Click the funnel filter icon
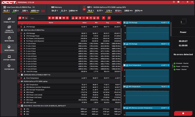This screenshot has width=195, height=117. pyautogui.click(x=104, y=18)
